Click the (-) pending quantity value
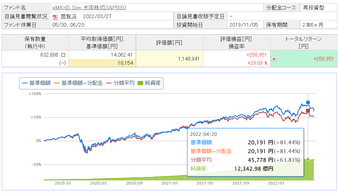Viewport: 338px width, 193px height. pos(63,63)
